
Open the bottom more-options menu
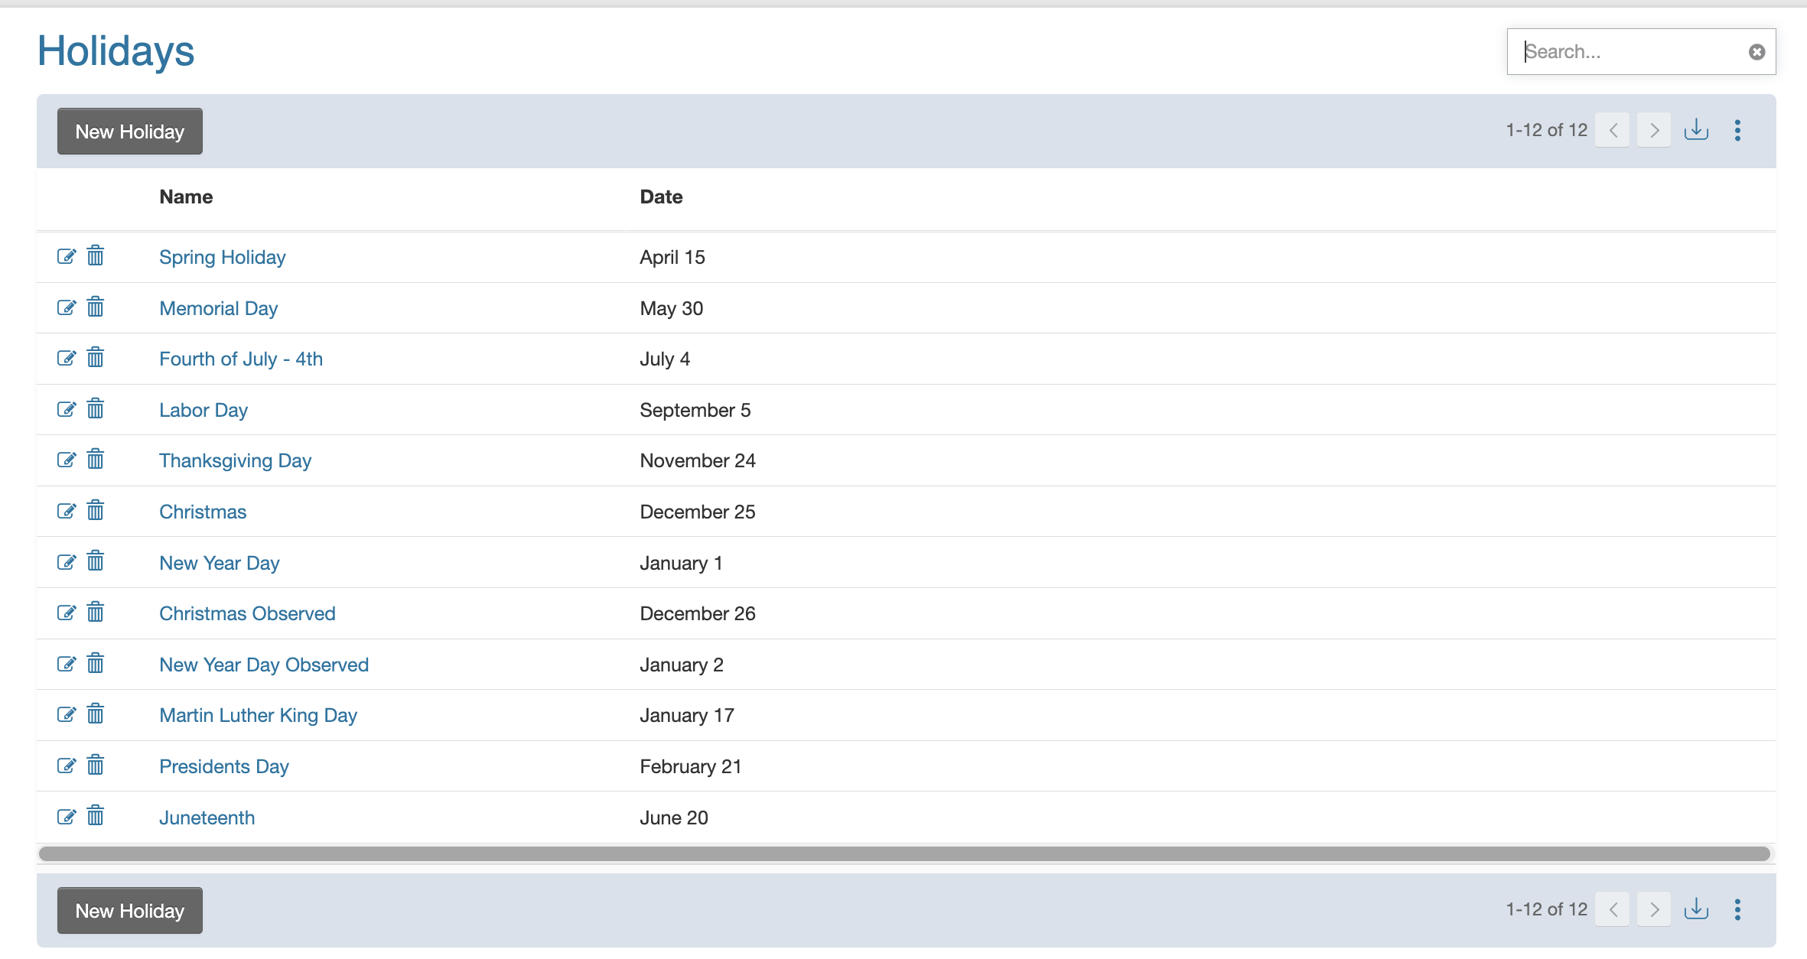click(x=1737, y=910)
